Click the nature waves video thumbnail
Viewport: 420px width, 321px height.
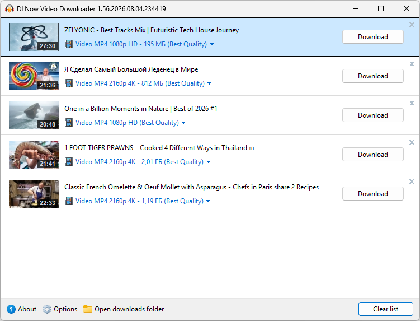[x=34, y=115]
